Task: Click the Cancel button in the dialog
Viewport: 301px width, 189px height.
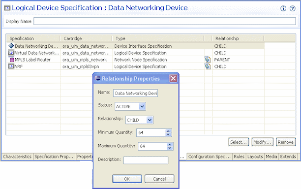Action: click(x=159, y=179)
